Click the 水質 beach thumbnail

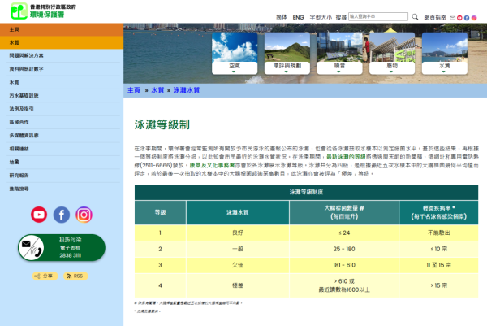pyautogui.click(x=445, y=47)
